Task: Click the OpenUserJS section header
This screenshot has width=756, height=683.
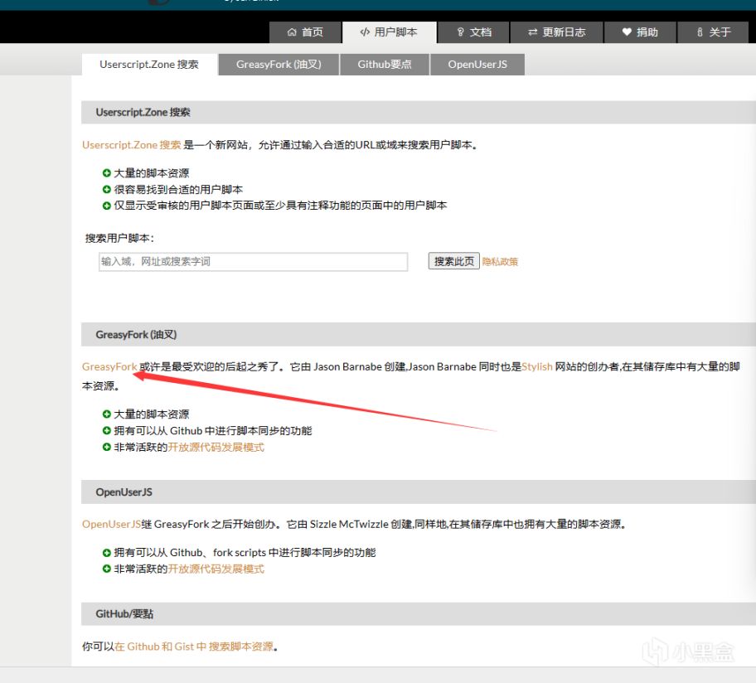Action: [419, 492]
